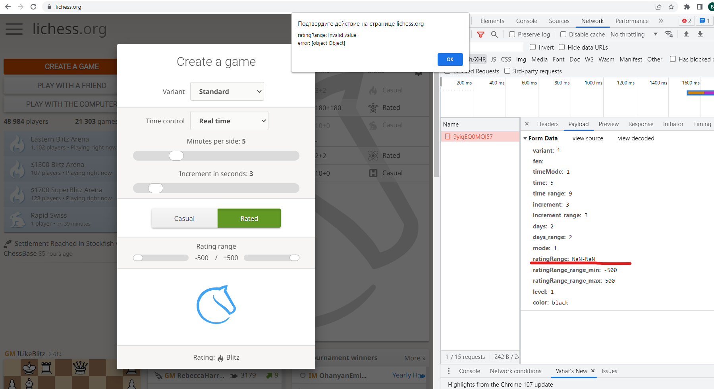The image size is (714, 389).
Task: Open the Time control dropdown
Action: pyautogui.click(x=229, y=121)
